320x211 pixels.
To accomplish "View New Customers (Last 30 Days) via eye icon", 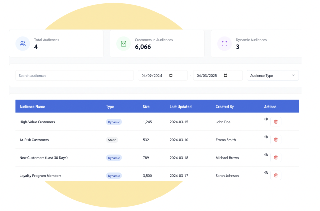I will 266,155.
